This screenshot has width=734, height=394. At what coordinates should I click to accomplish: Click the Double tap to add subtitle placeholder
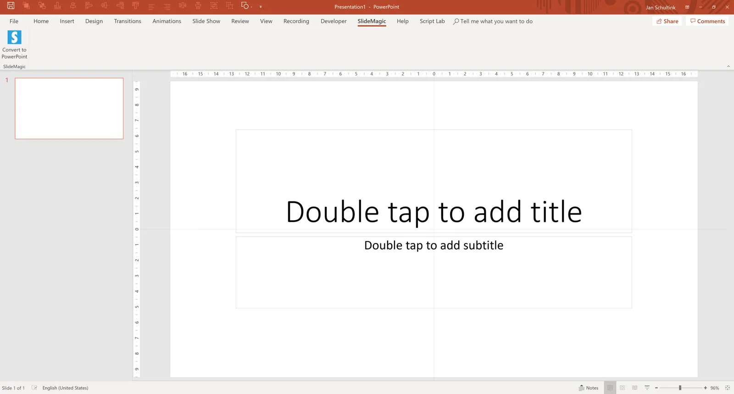click(x=434, y=272)
